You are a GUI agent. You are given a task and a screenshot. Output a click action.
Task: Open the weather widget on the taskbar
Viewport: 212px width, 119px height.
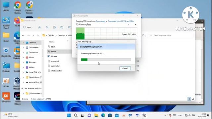(x=11, y=115)
